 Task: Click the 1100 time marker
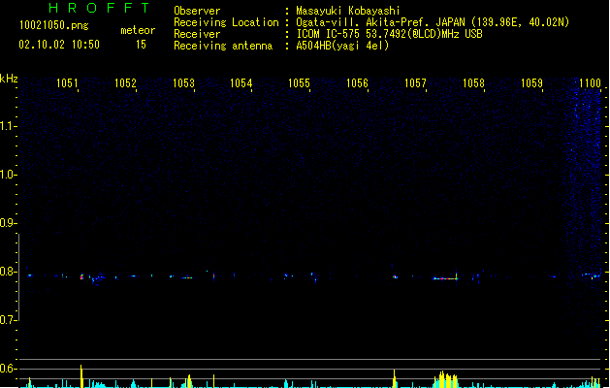(590, 83)
